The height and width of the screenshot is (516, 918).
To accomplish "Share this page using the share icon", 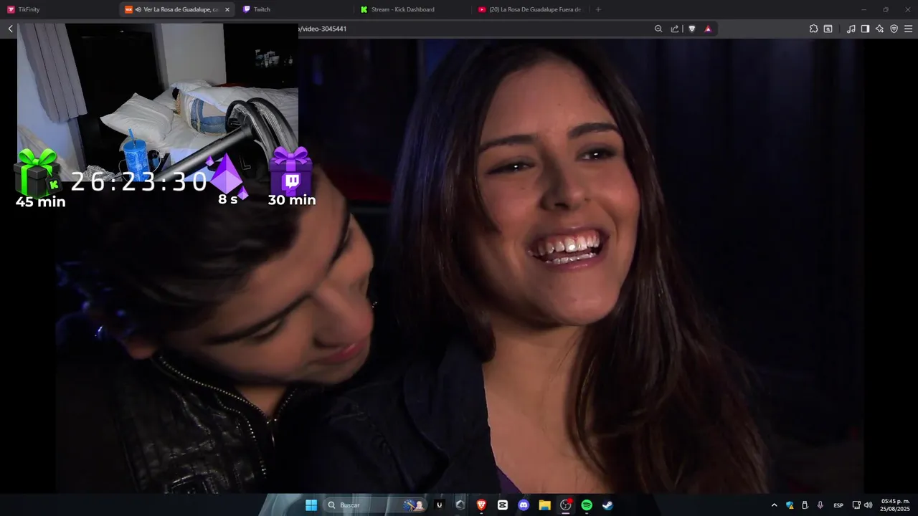I will pos(675,29).
